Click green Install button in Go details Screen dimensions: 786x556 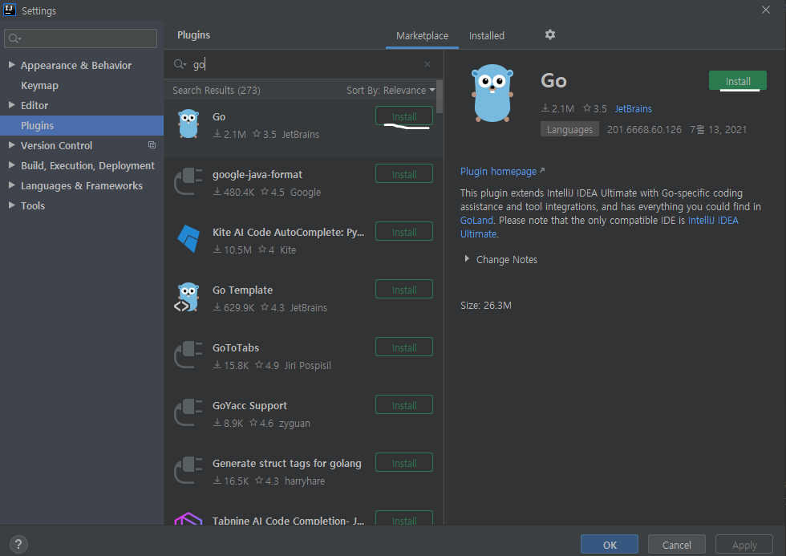pyautogui.click(x=738, y=81)
